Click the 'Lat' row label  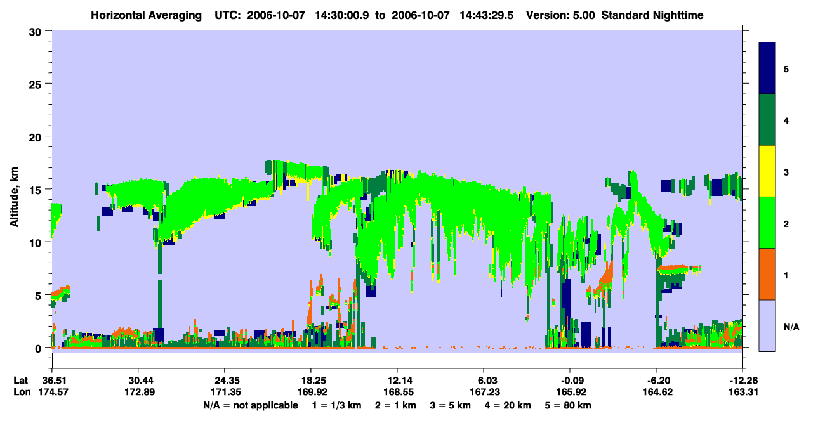click(21, 380)
